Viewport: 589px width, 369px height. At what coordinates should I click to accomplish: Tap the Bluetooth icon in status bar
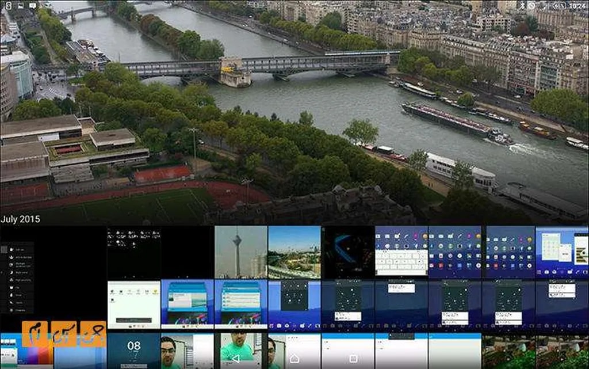(x=522, y=6)
